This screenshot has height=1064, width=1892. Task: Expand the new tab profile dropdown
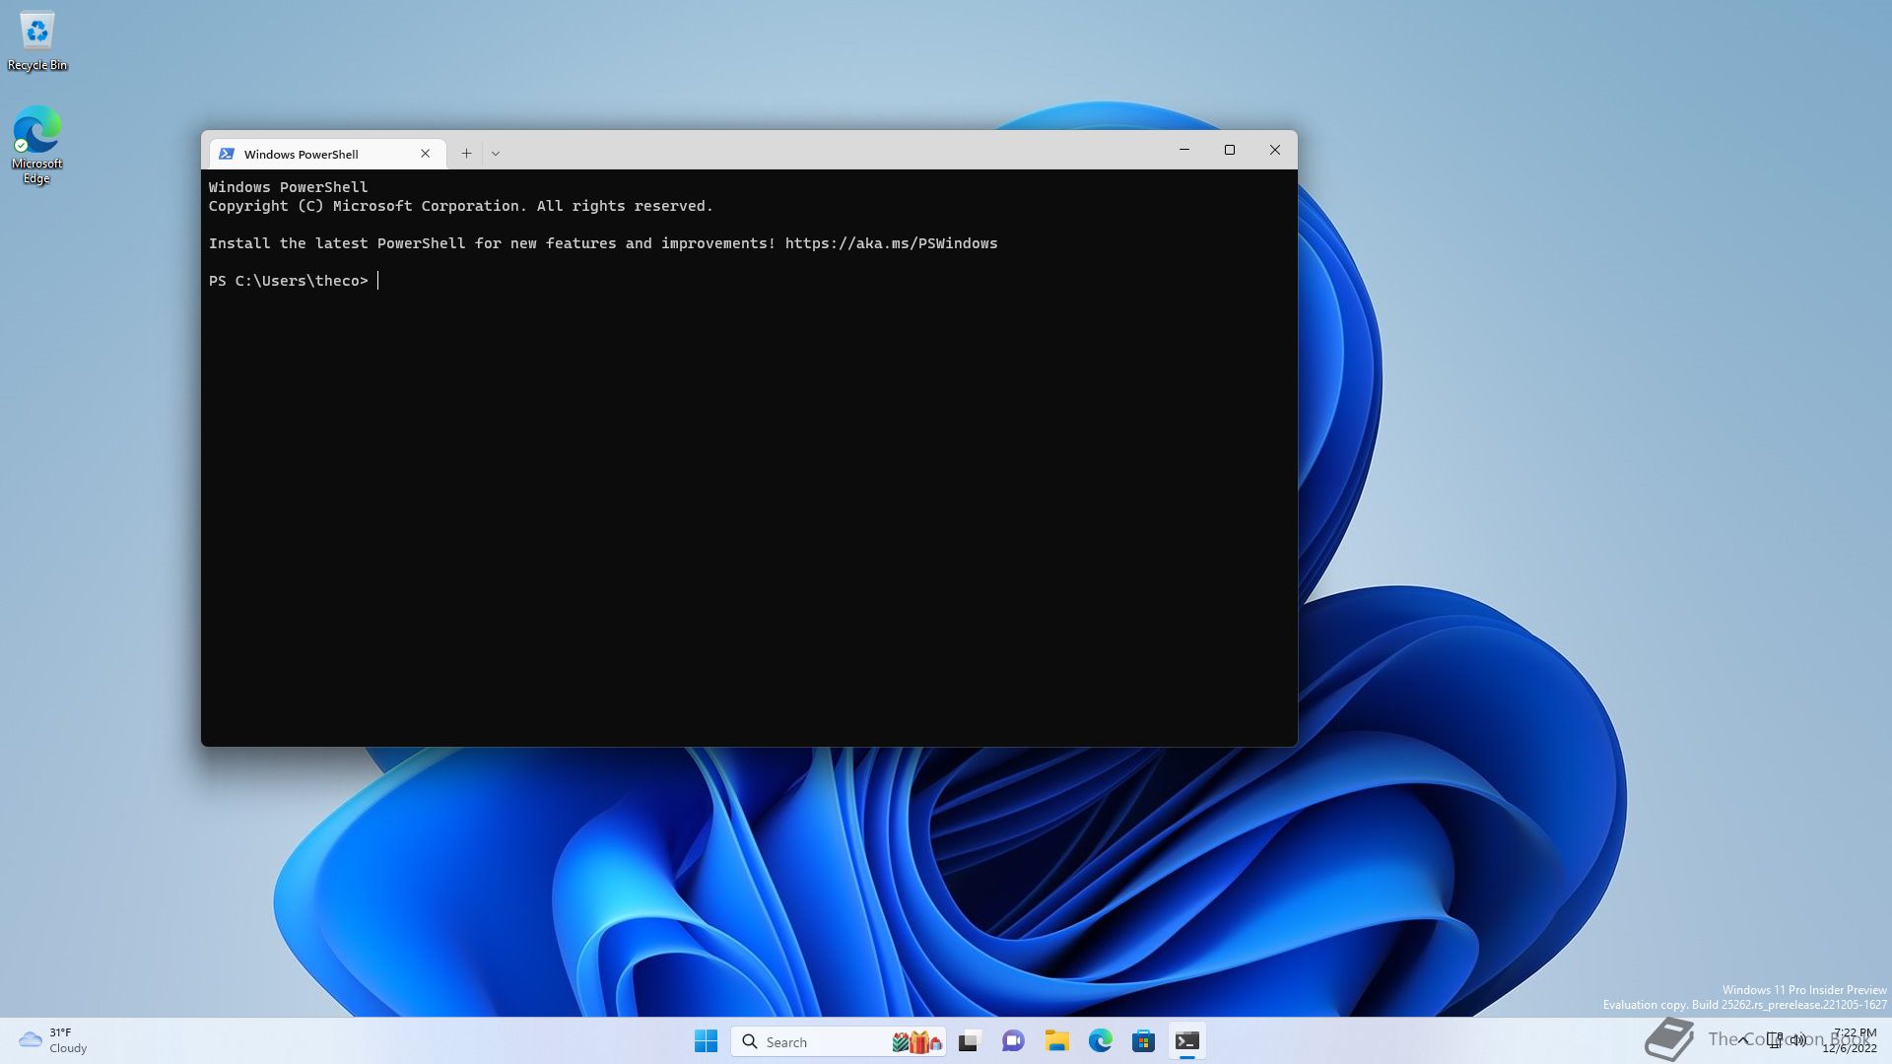[x=496, y=154]
